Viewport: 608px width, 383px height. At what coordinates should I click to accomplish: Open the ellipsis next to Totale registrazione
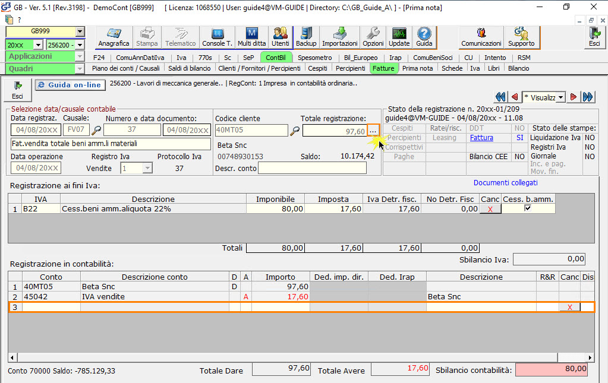point(373,131)
